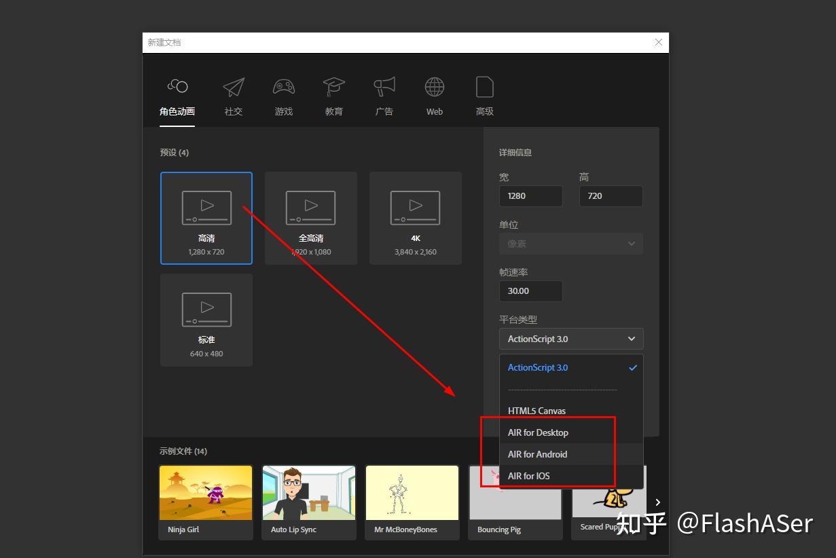Open the Scared Puppy sample file
The image size is (836, 558).
(609, 502)
